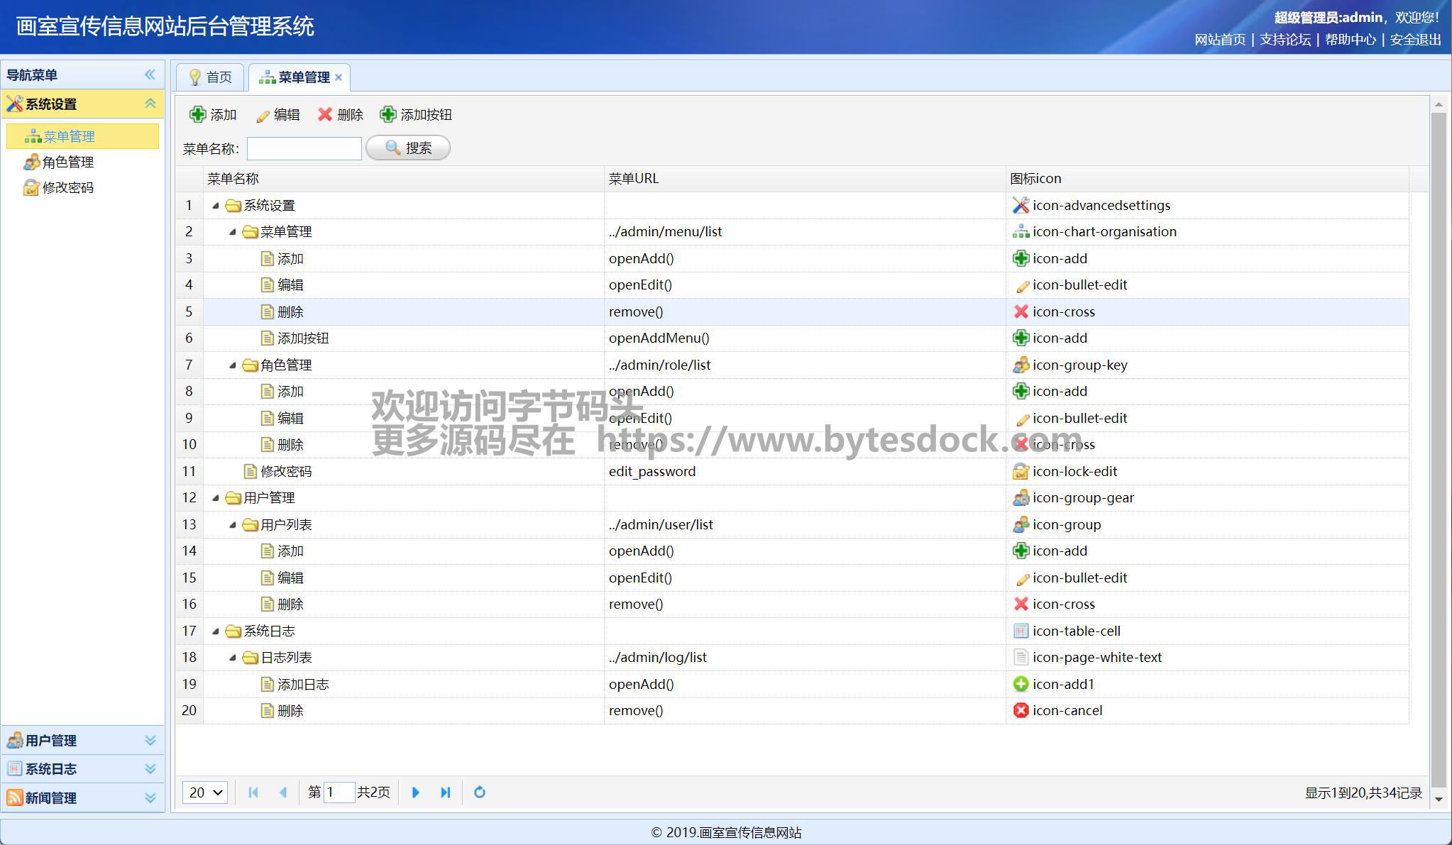The width and height of the screenshot is (1452, 845).
Task: Click the 搜索 search button
Action: [x=408, y=148]
